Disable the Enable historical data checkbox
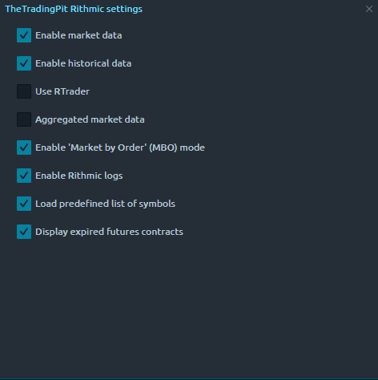The height and width of the screenshot is (380, 378). click(x=24, y=63)
